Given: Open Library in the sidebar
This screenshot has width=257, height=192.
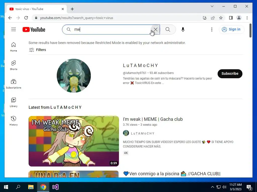Looking at the screenshot, I should [14, 102].
